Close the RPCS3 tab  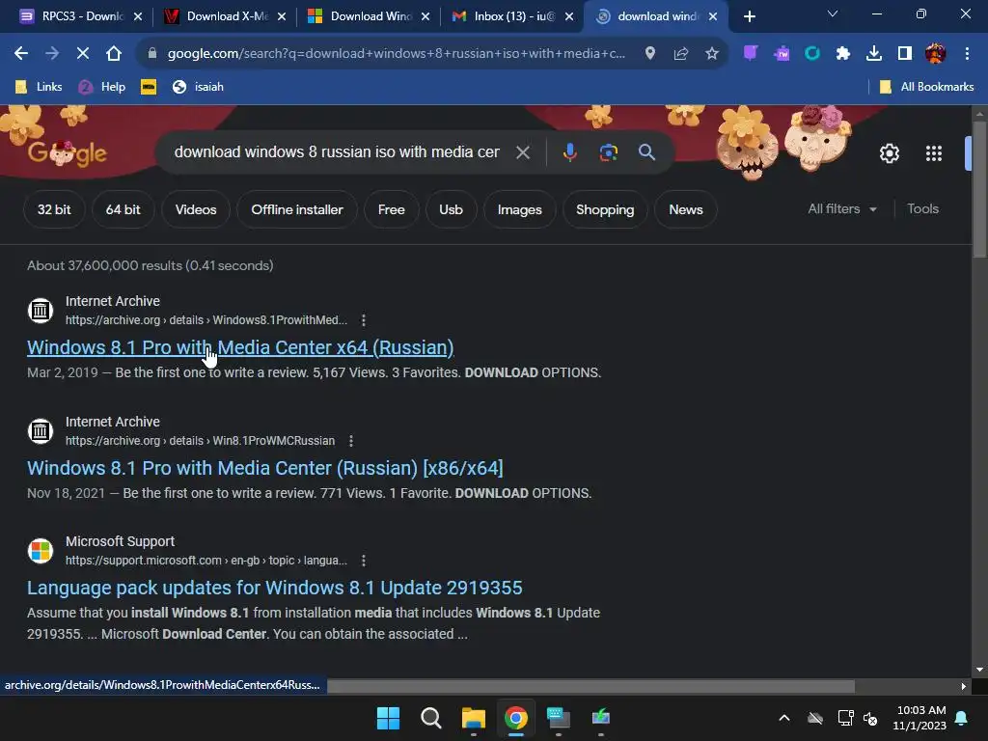(138, 16)
